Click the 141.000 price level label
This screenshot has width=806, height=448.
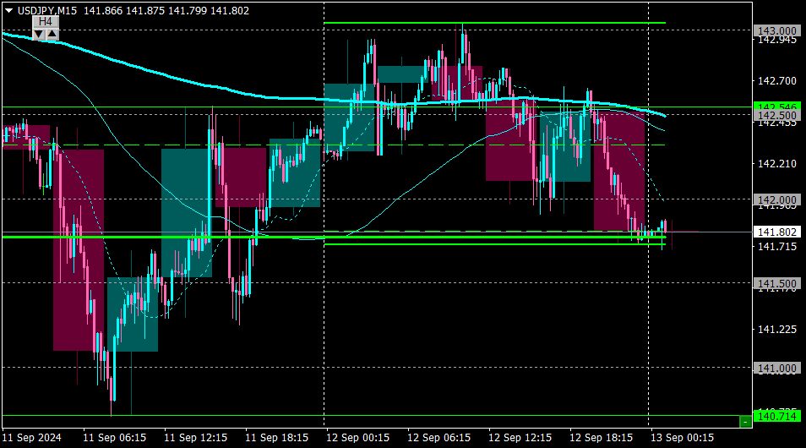point(776,369)
